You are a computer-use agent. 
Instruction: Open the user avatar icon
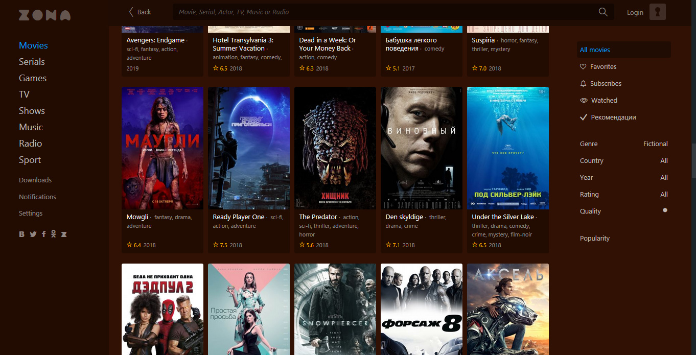[658, 12]
